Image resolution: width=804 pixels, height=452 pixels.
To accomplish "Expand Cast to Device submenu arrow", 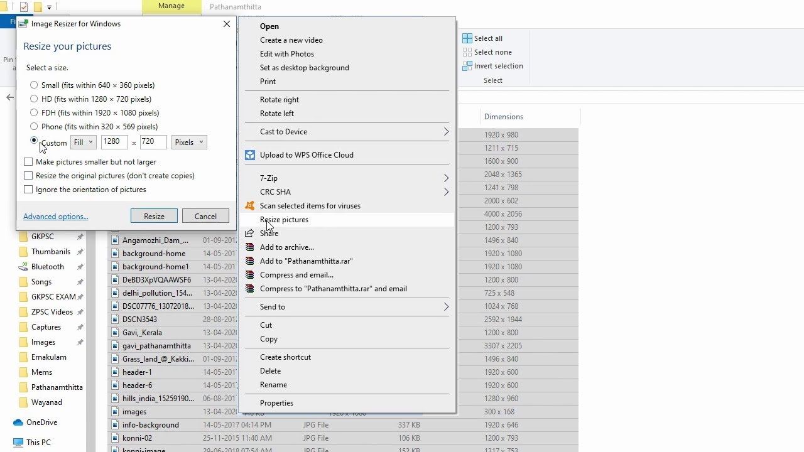I will click(446, 131).
